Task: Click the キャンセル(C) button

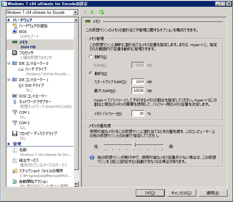Action: [181, 193]
